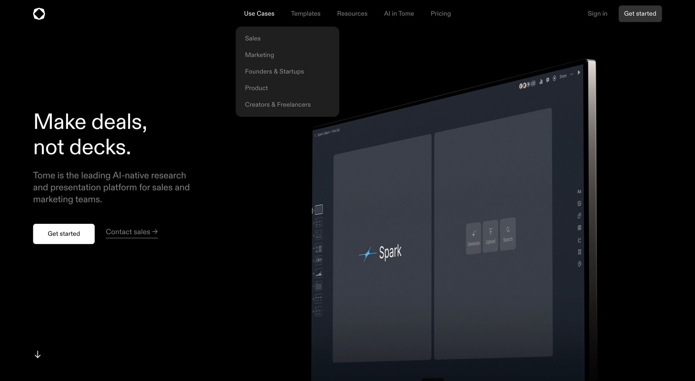This screenshot has width=695, height=381.
Task: Start recording with the record icon
Action: pos(555,79)
